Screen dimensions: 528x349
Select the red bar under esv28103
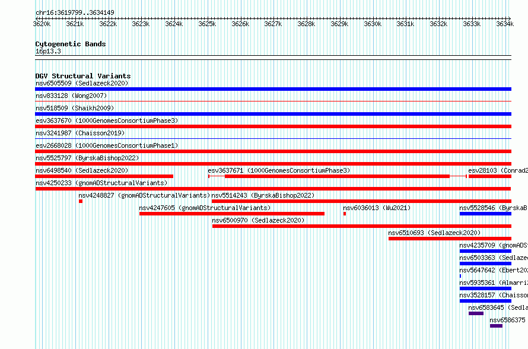coord(490,176)
